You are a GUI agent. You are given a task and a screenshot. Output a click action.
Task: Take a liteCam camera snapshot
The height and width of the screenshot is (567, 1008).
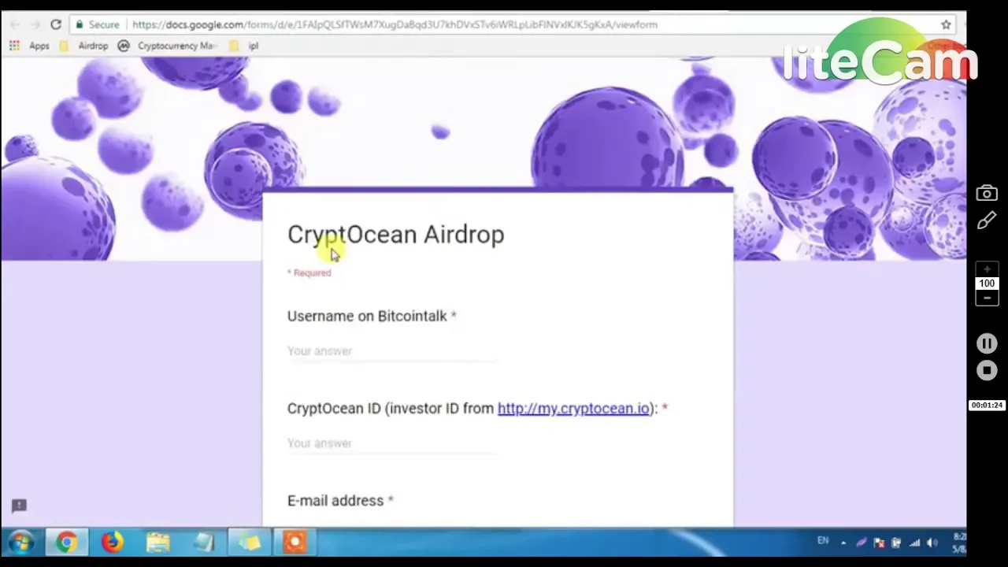987,193
